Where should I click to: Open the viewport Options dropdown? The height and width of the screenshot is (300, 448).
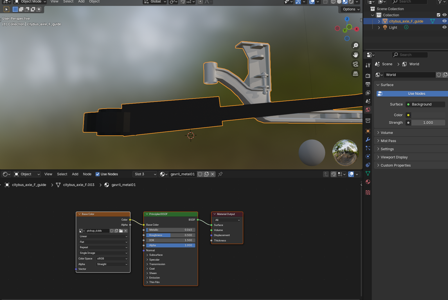pos(351,9)
